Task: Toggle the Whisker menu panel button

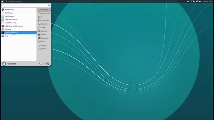Action: [x=2, y=1]
